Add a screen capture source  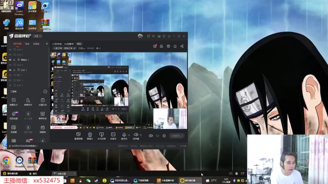click(x=78, y=136)
